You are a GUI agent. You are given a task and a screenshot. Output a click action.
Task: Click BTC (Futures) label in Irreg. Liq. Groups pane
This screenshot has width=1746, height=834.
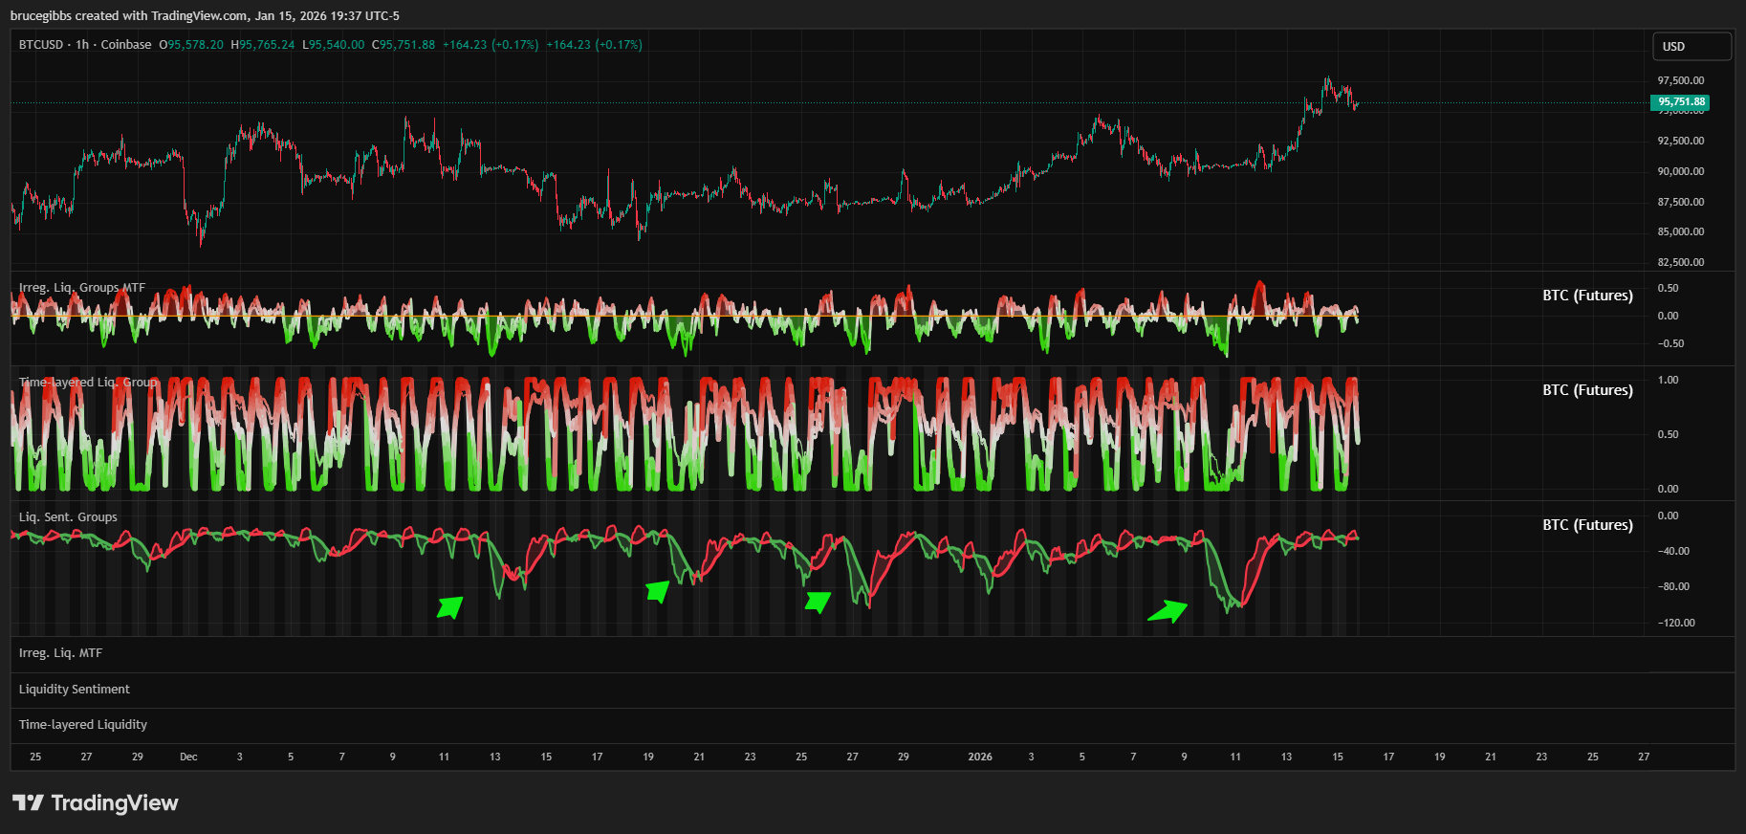pyautogui.click(x=1587, y=296)
